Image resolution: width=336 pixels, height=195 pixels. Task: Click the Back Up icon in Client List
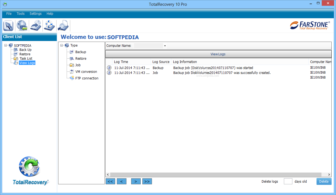coord(16,50)
